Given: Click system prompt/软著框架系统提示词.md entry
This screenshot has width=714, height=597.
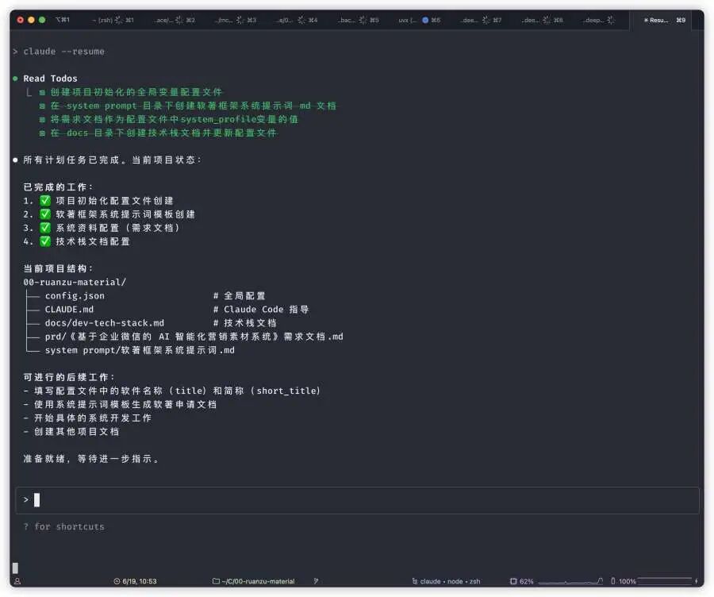Looking at the screenshot, I should (140, 350).
